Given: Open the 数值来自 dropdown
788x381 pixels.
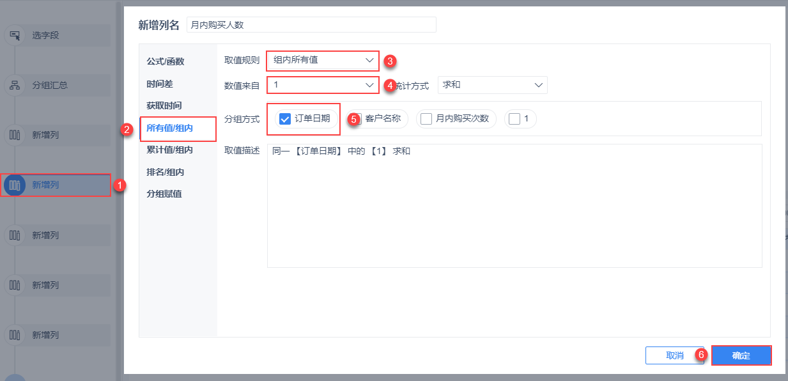Looking at the screenshot, I should 323,84.
